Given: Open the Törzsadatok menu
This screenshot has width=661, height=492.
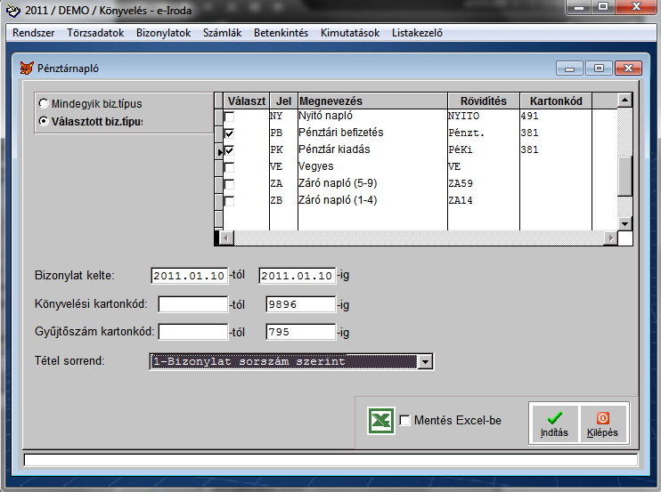Looking at the screenshot, I should (x=94, y=33).
